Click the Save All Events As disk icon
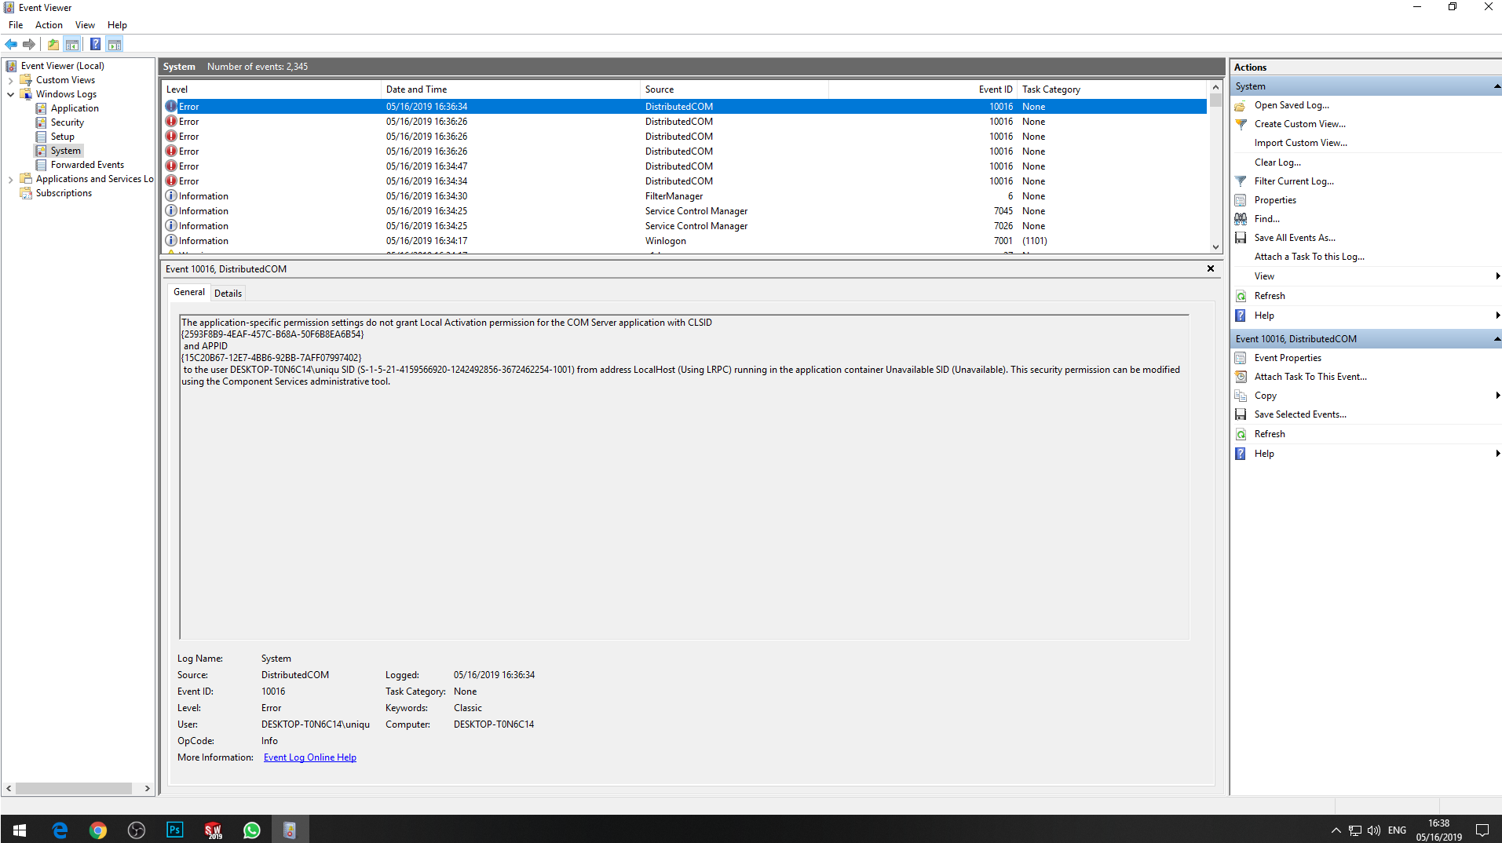 1241,238
